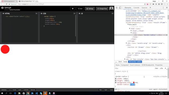Viewport: 169px width, 95px height.
Task: Switch to Outlook on the taskbar
Action: [x=32, y=93]
